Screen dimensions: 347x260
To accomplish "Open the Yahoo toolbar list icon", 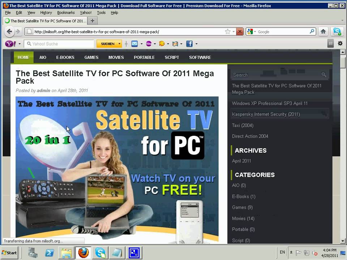I will point(330,43).
